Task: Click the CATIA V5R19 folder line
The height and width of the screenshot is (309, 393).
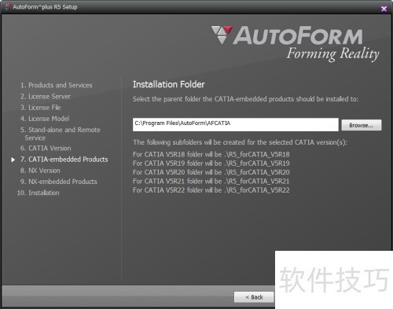Action: (211, 164)
